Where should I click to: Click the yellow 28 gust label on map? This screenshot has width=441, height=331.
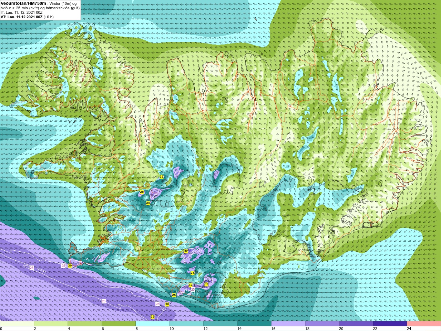click(142, 192)
